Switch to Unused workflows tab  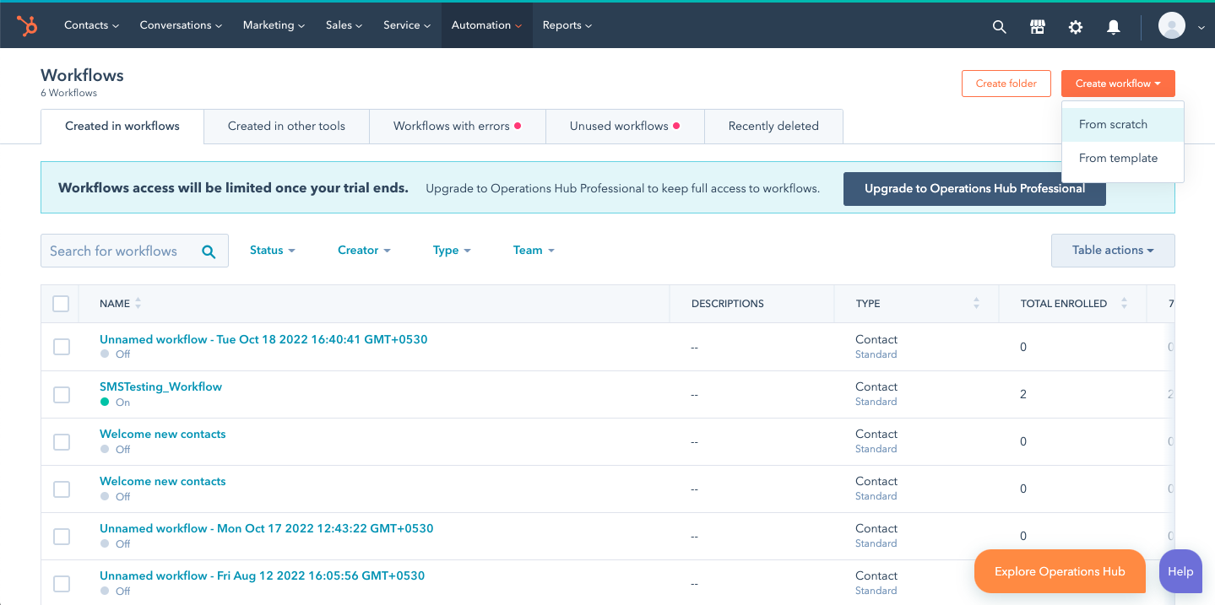tap(625, 127)
